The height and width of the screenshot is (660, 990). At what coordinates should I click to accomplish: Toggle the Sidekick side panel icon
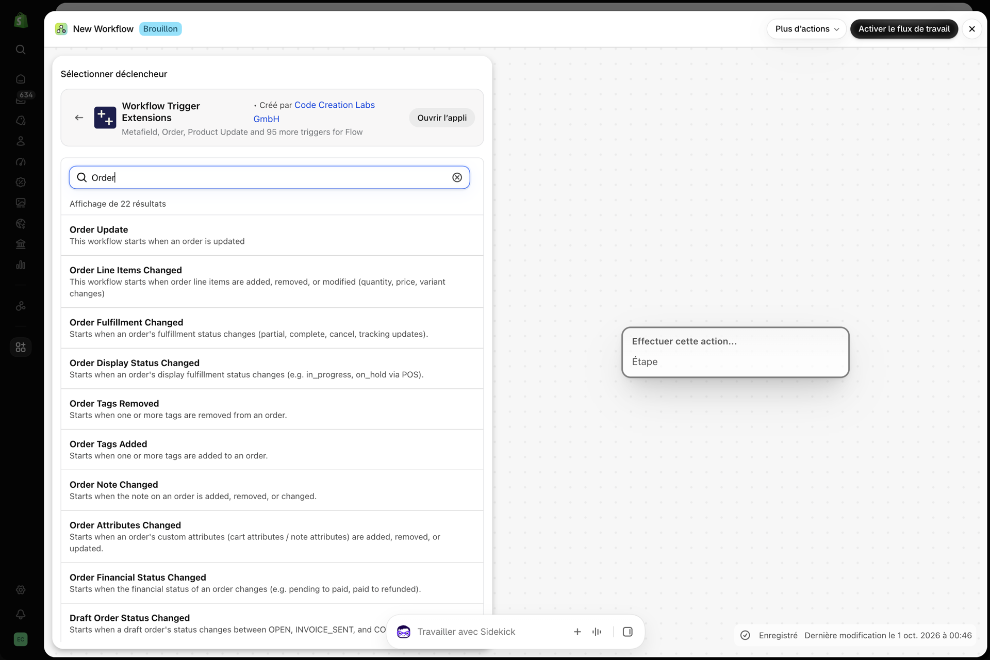click(628, 632)
